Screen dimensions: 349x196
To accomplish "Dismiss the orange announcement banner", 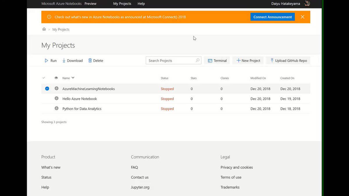I will 302,17.
